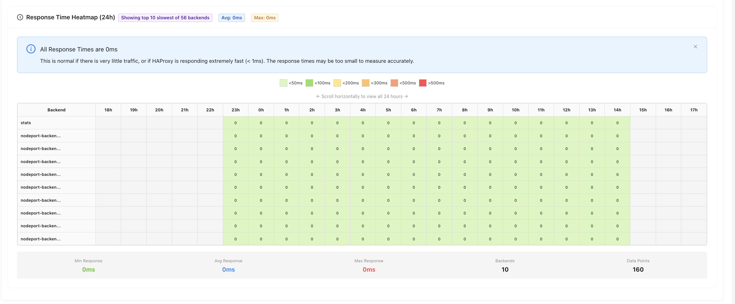Click the '19h' column header
Viewport: 735px width, 304px height.
pos(134,110)
